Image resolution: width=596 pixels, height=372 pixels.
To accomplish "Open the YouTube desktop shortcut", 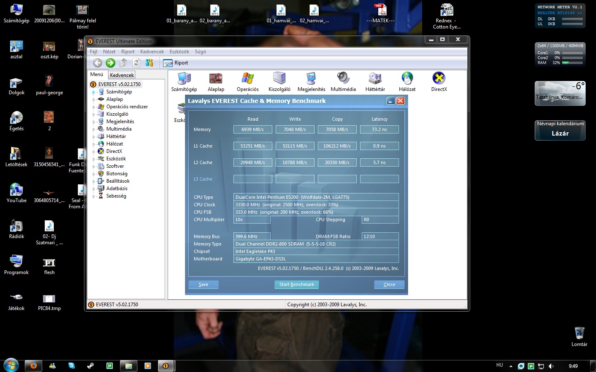I will click(17, 193).
